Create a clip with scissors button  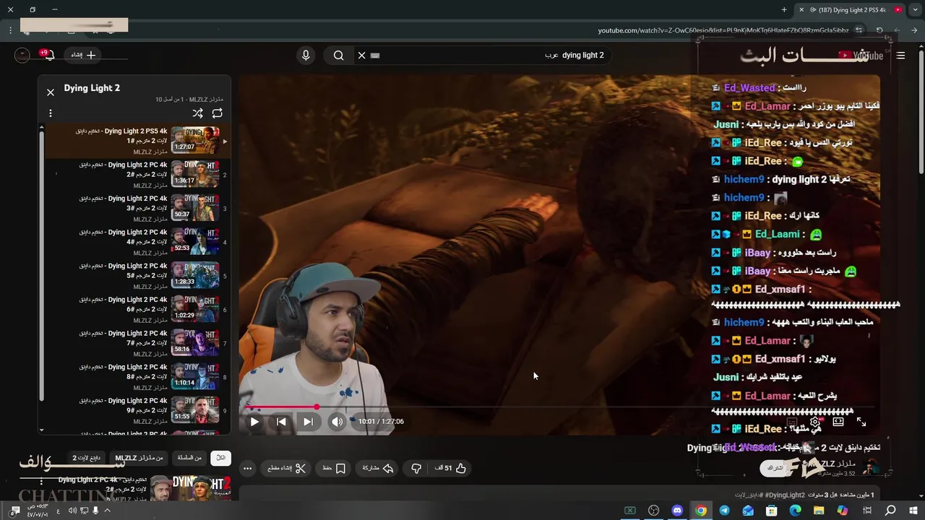287,468
